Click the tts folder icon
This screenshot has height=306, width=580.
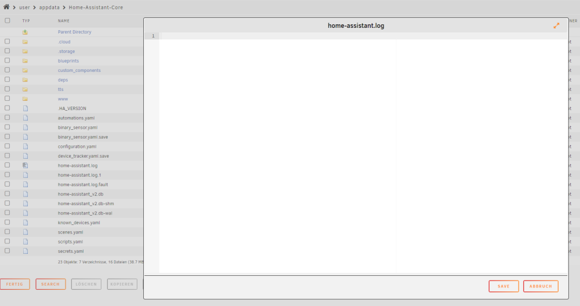point(25,89)
